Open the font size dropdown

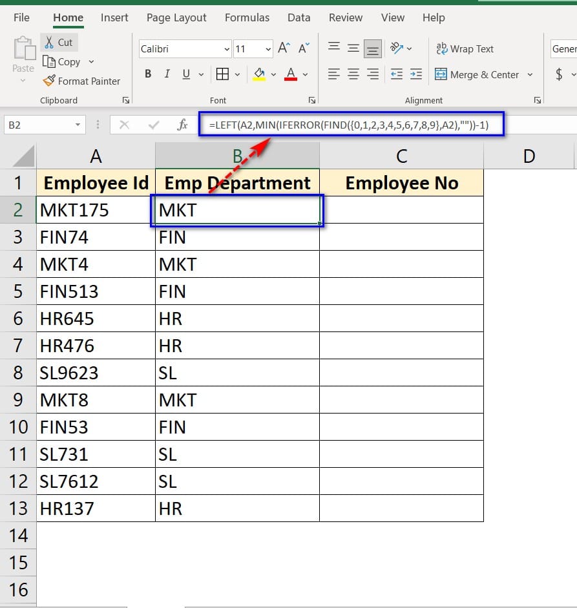pos(268,49)
